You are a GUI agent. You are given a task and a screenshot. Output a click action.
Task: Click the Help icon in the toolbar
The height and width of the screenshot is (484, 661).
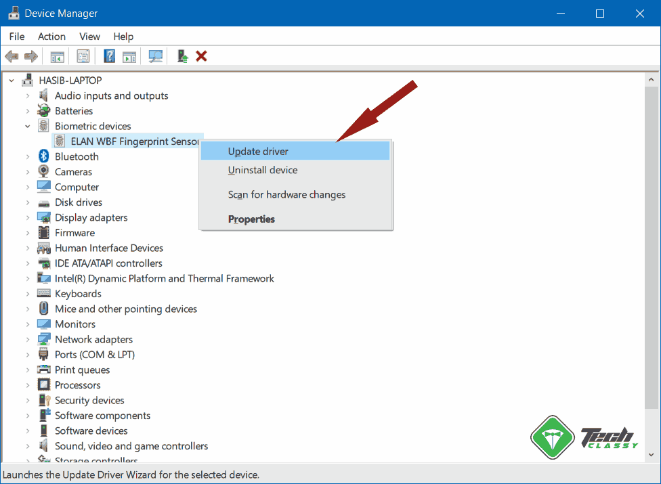click(x=108, y=56)
